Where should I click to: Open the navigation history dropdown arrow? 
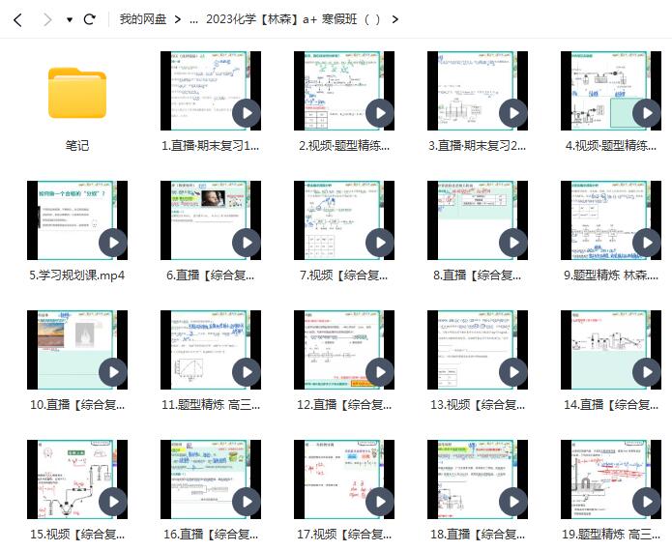coord(70,19)
